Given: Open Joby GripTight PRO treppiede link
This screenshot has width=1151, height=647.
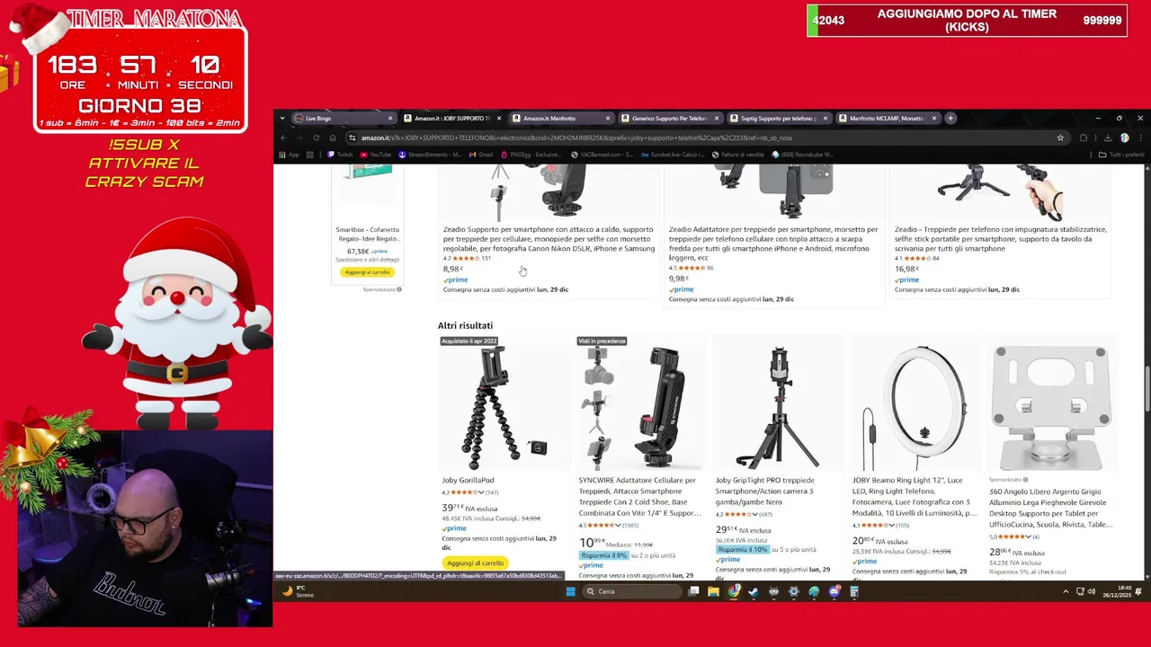Looking at the screenshot, I should (x=765, y=491).
